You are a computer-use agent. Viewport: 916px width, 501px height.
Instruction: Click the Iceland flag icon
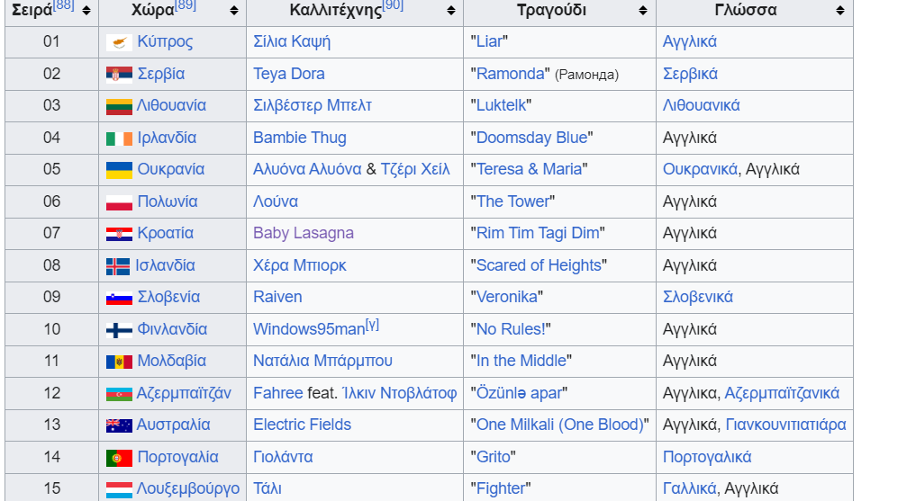[x=119, y=266]
